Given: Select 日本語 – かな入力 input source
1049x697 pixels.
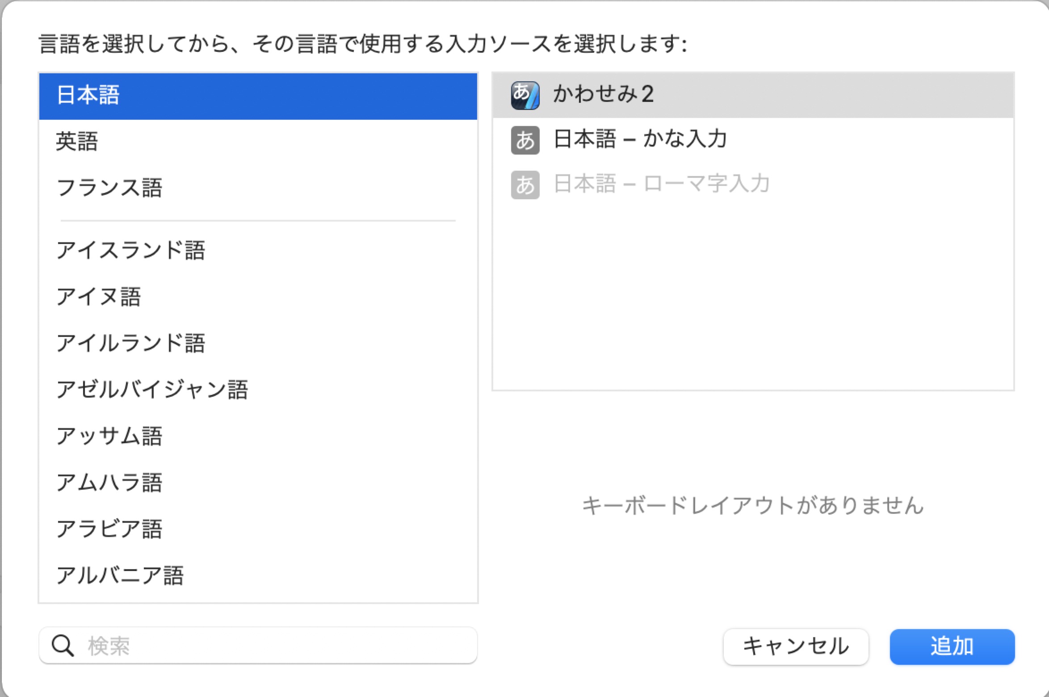Looking at the screenshot, I should point(753,140).
